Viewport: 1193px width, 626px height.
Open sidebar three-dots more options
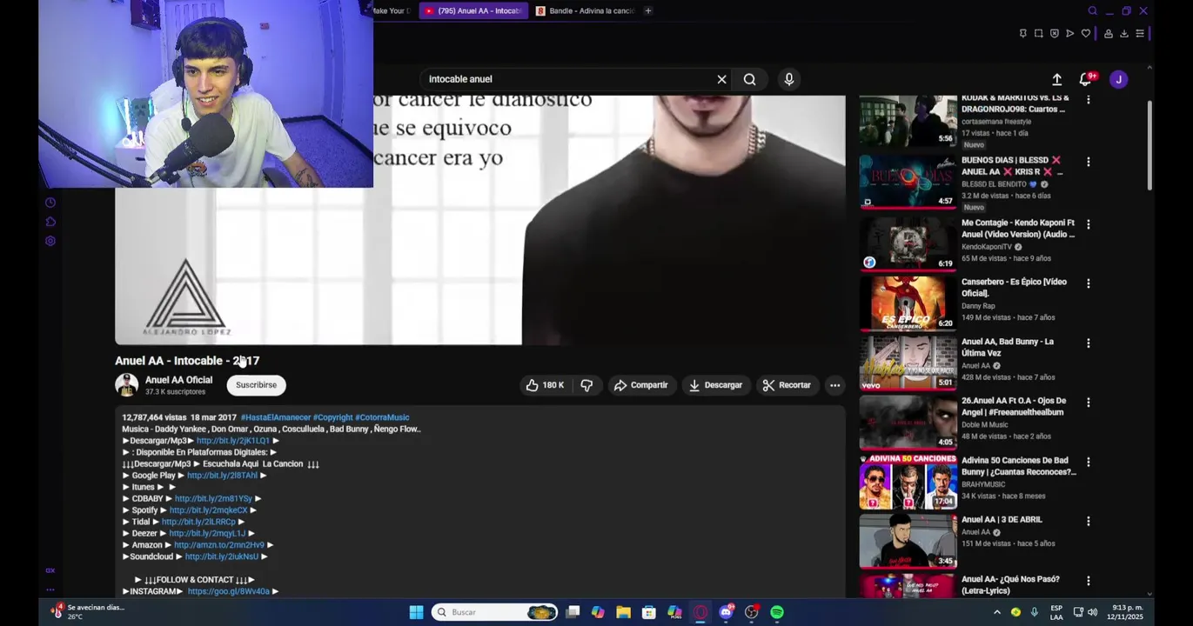(50, 589)
